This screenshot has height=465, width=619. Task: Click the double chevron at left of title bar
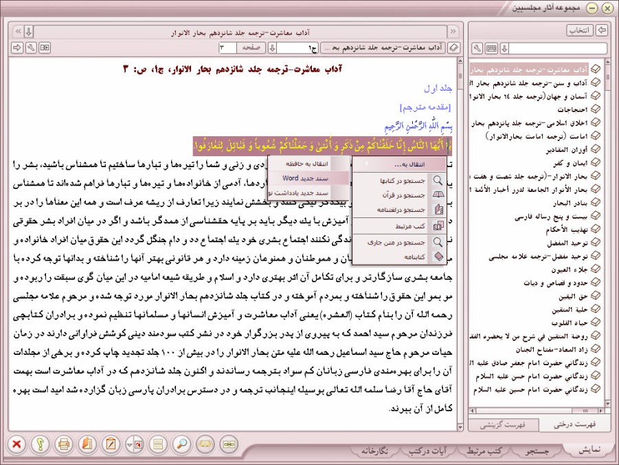click(18, 31)
